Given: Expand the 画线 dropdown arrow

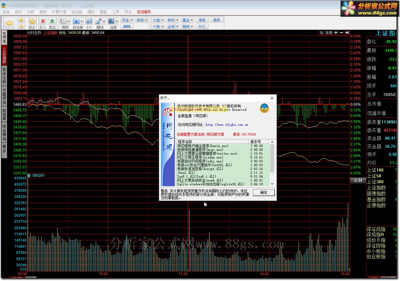Looking at the screenshot, I should [x=104, y=21].
